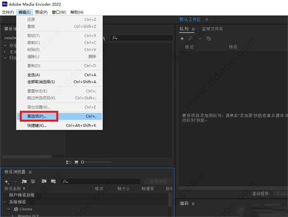This screenshot has height=217, width=288.
Task: Click the delete preset minus icon
Action: (x=15, y=181)
